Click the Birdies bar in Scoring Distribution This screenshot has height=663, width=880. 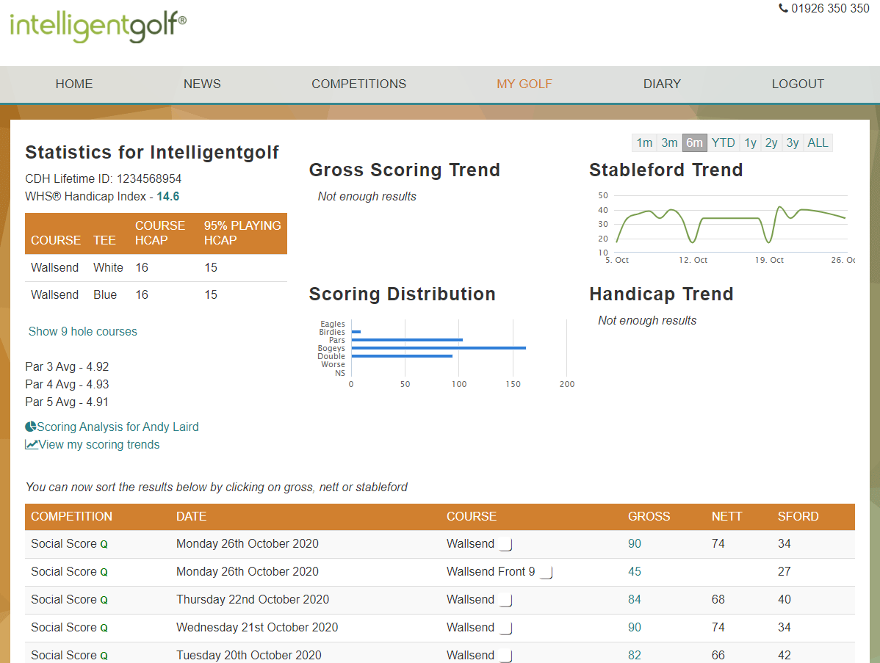click(x=356, y=332)
